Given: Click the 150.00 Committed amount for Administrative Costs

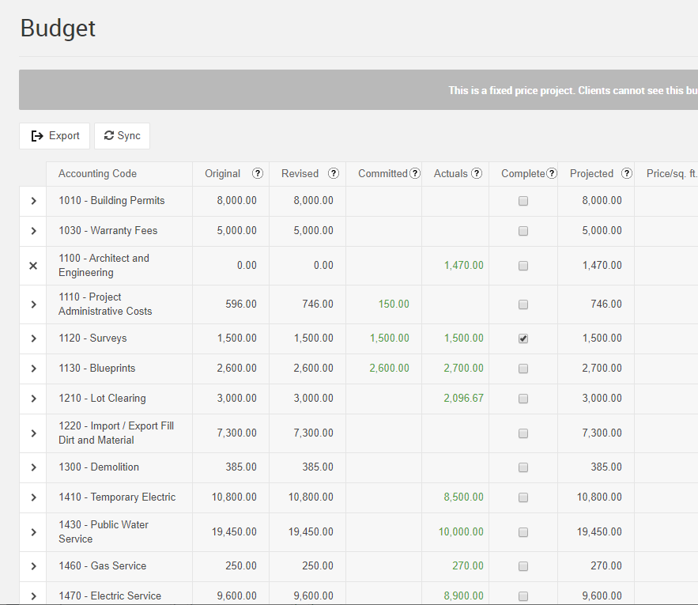Looking at the screenshot, I should point(393,304).
